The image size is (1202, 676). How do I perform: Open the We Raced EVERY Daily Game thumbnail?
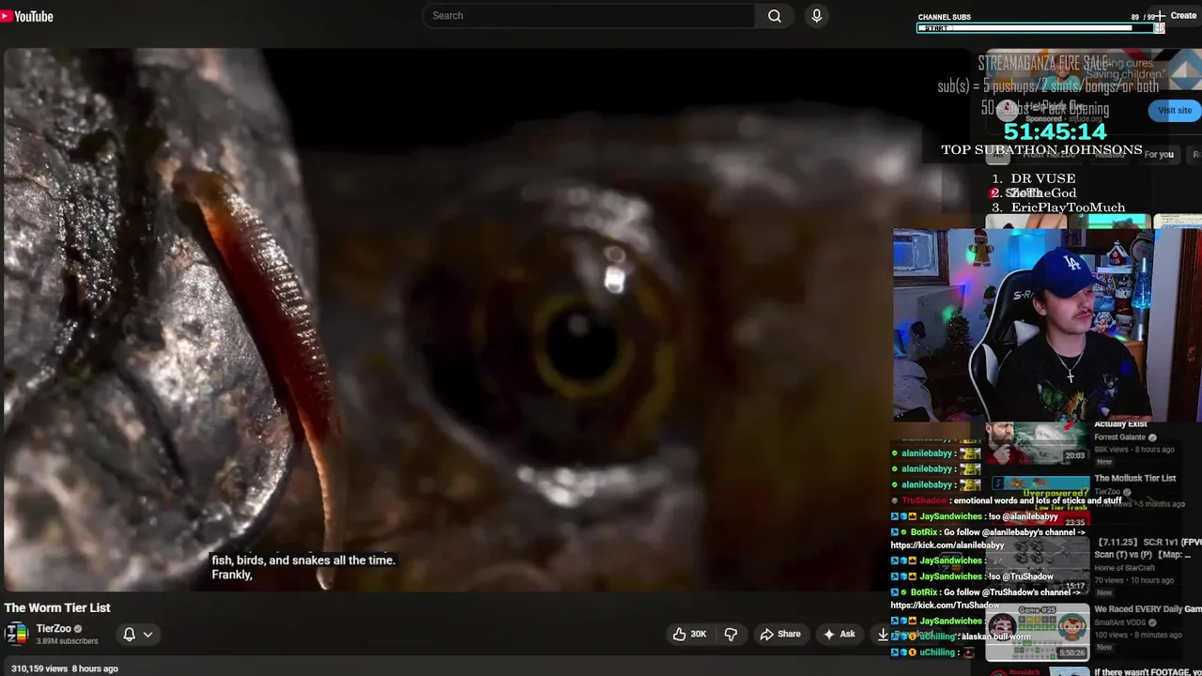pos(1037,631)
